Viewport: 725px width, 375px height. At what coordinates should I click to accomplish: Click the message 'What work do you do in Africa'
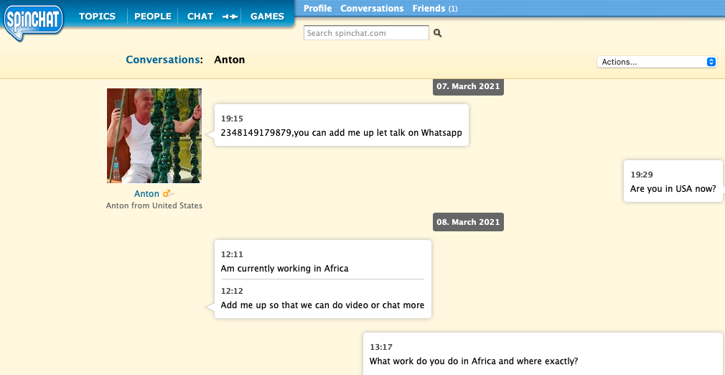(x=474, y=361)
